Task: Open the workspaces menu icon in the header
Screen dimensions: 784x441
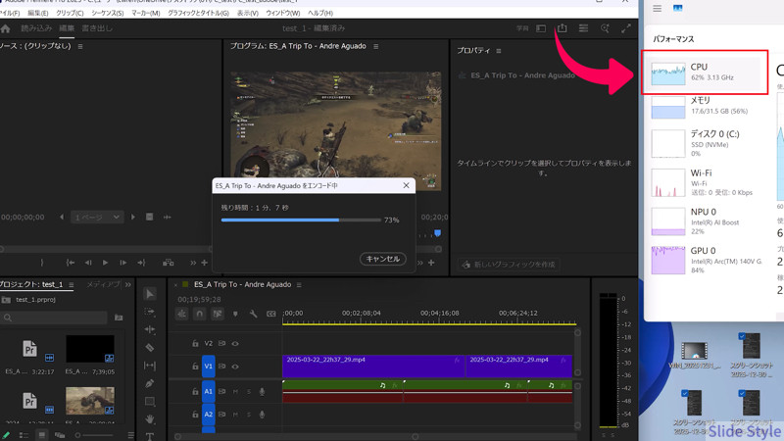Action: pyautogui.click(x=583, y=29)
